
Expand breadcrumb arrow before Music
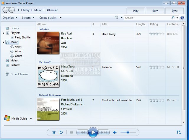tap(32, 10)
